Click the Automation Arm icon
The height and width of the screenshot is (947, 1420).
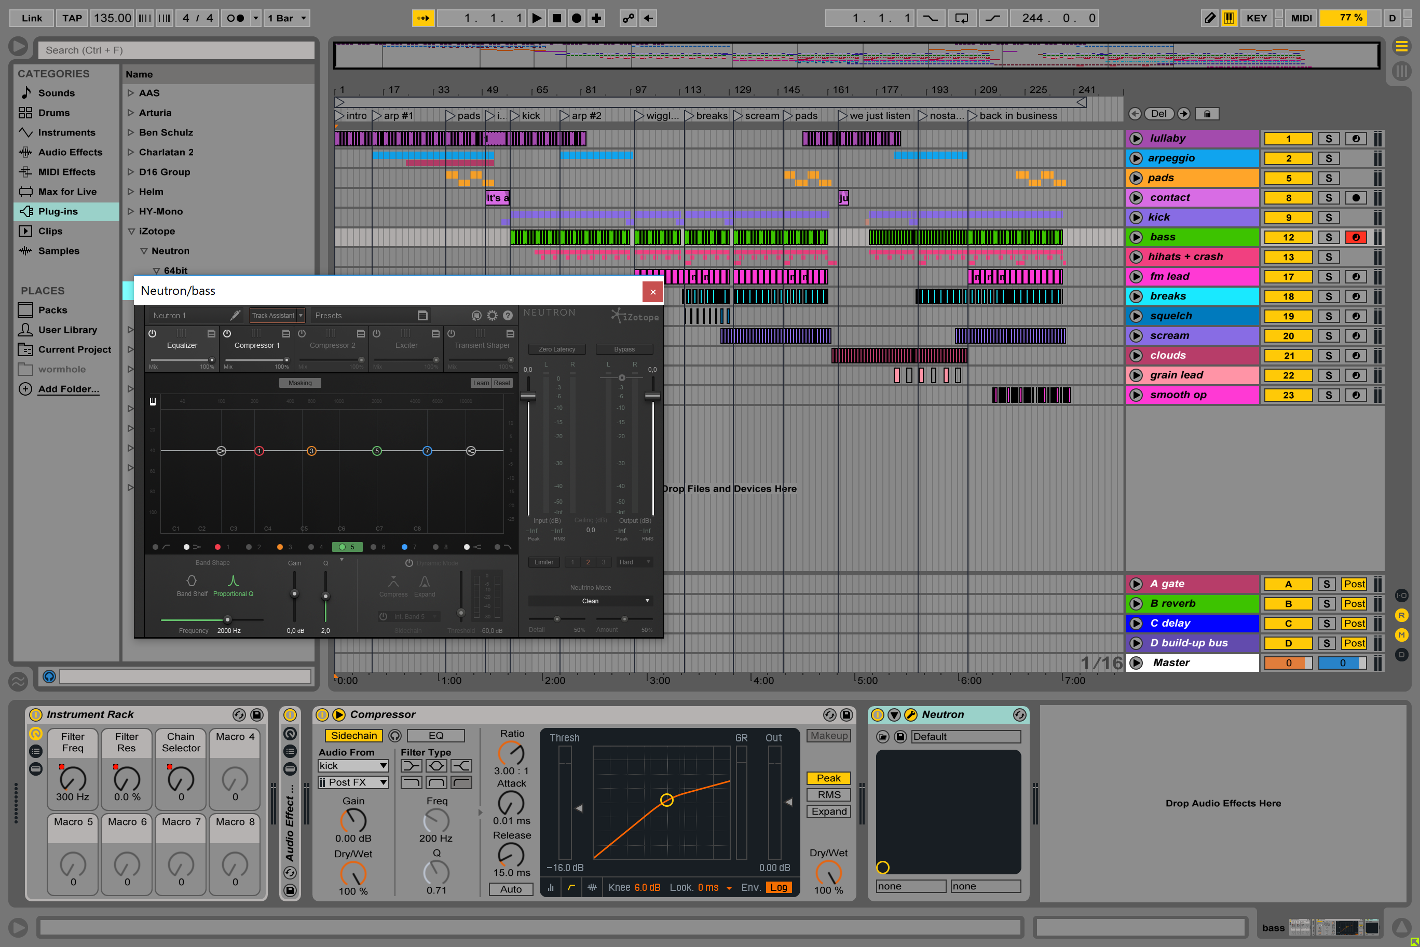coord(628,18)
